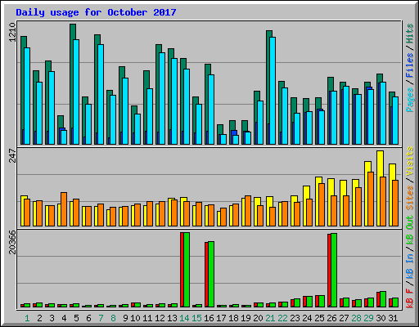The width and height of the screenshot is (419, 327).
Task: Click day 26 on the axis
Action: (331, 318)
